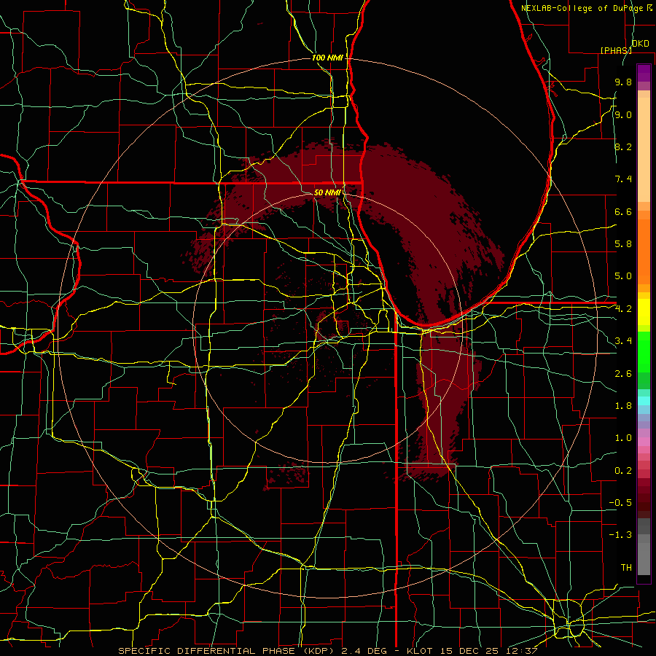
Task: Click the 3.4 value on the color scale
Action: tap(623, 341)
